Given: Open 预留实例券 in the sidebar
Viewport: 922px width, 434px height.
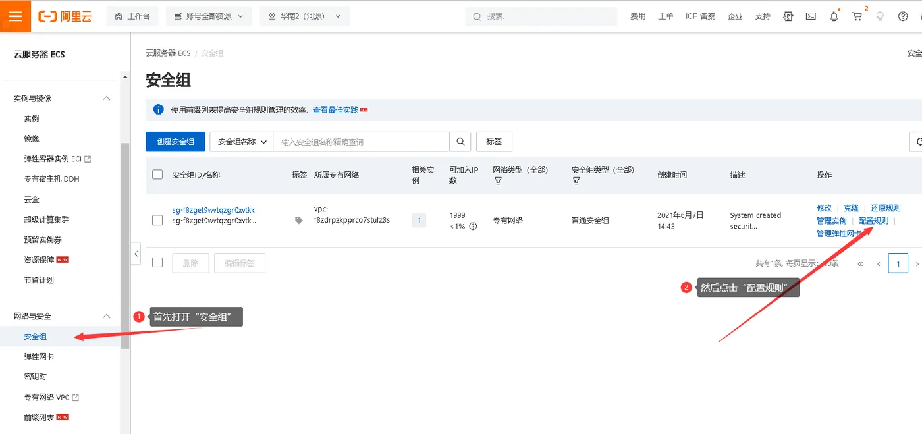Looking at the screenshot, I should [x=43, y=240].
